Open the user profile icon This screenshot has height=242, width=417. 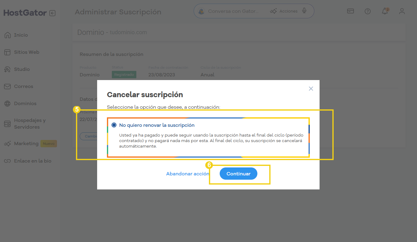402,11
